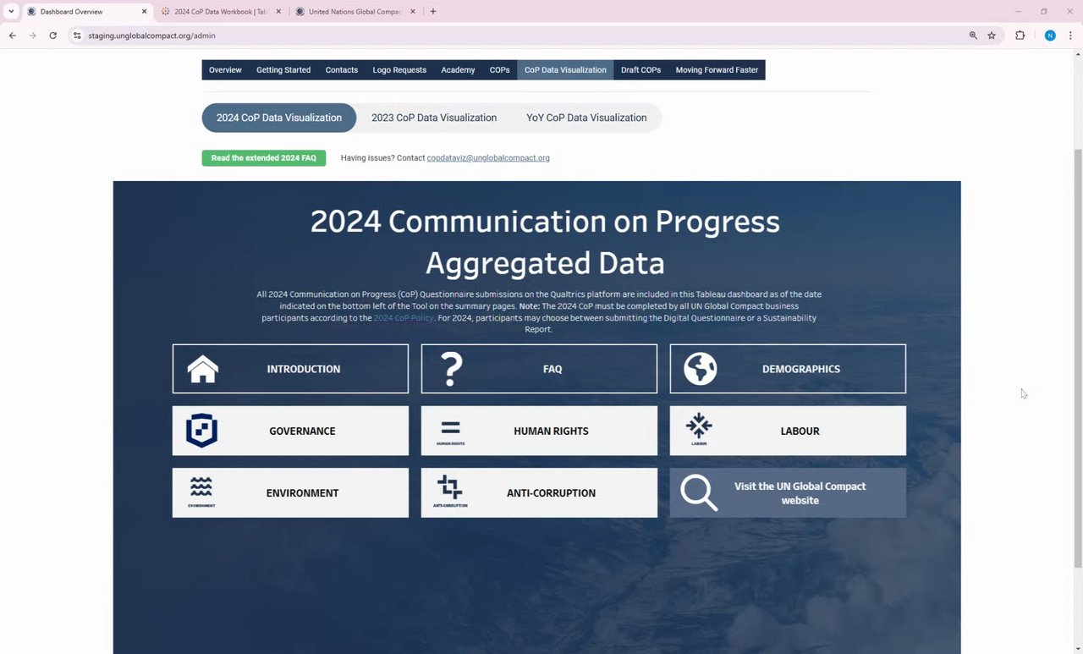Open the LABOUR section label
Image resolution: width=1083 pixels, height=654 pixels.
pyautogui.click(x=800, y=431)
